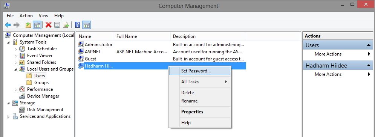Click 'Built-in account for guest access t...' description

point(208,59)
